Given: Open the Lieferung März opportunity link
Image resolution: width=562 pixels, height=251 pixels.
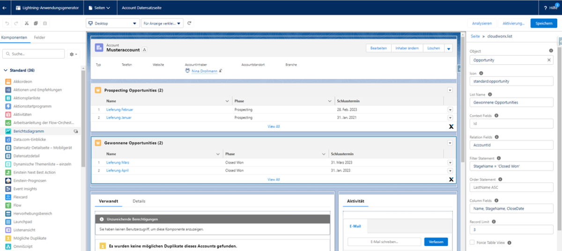Looking at the screenshot, I should tap(118, 162).
